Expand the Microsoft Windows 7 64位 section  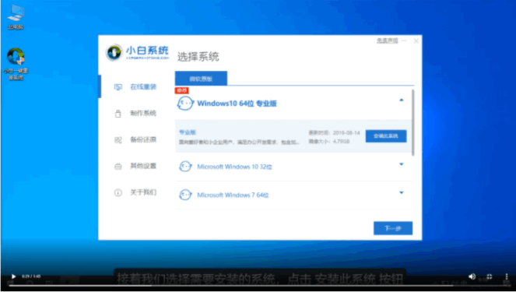[x=401, y=192]
